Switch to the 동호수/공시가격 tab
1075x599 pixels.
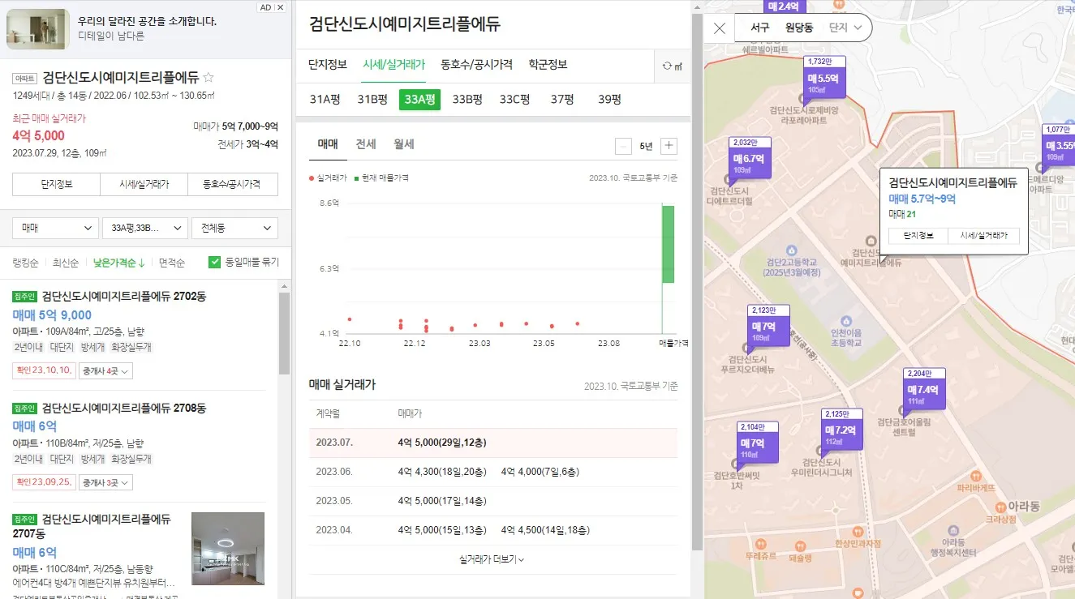tap(476, 65)
